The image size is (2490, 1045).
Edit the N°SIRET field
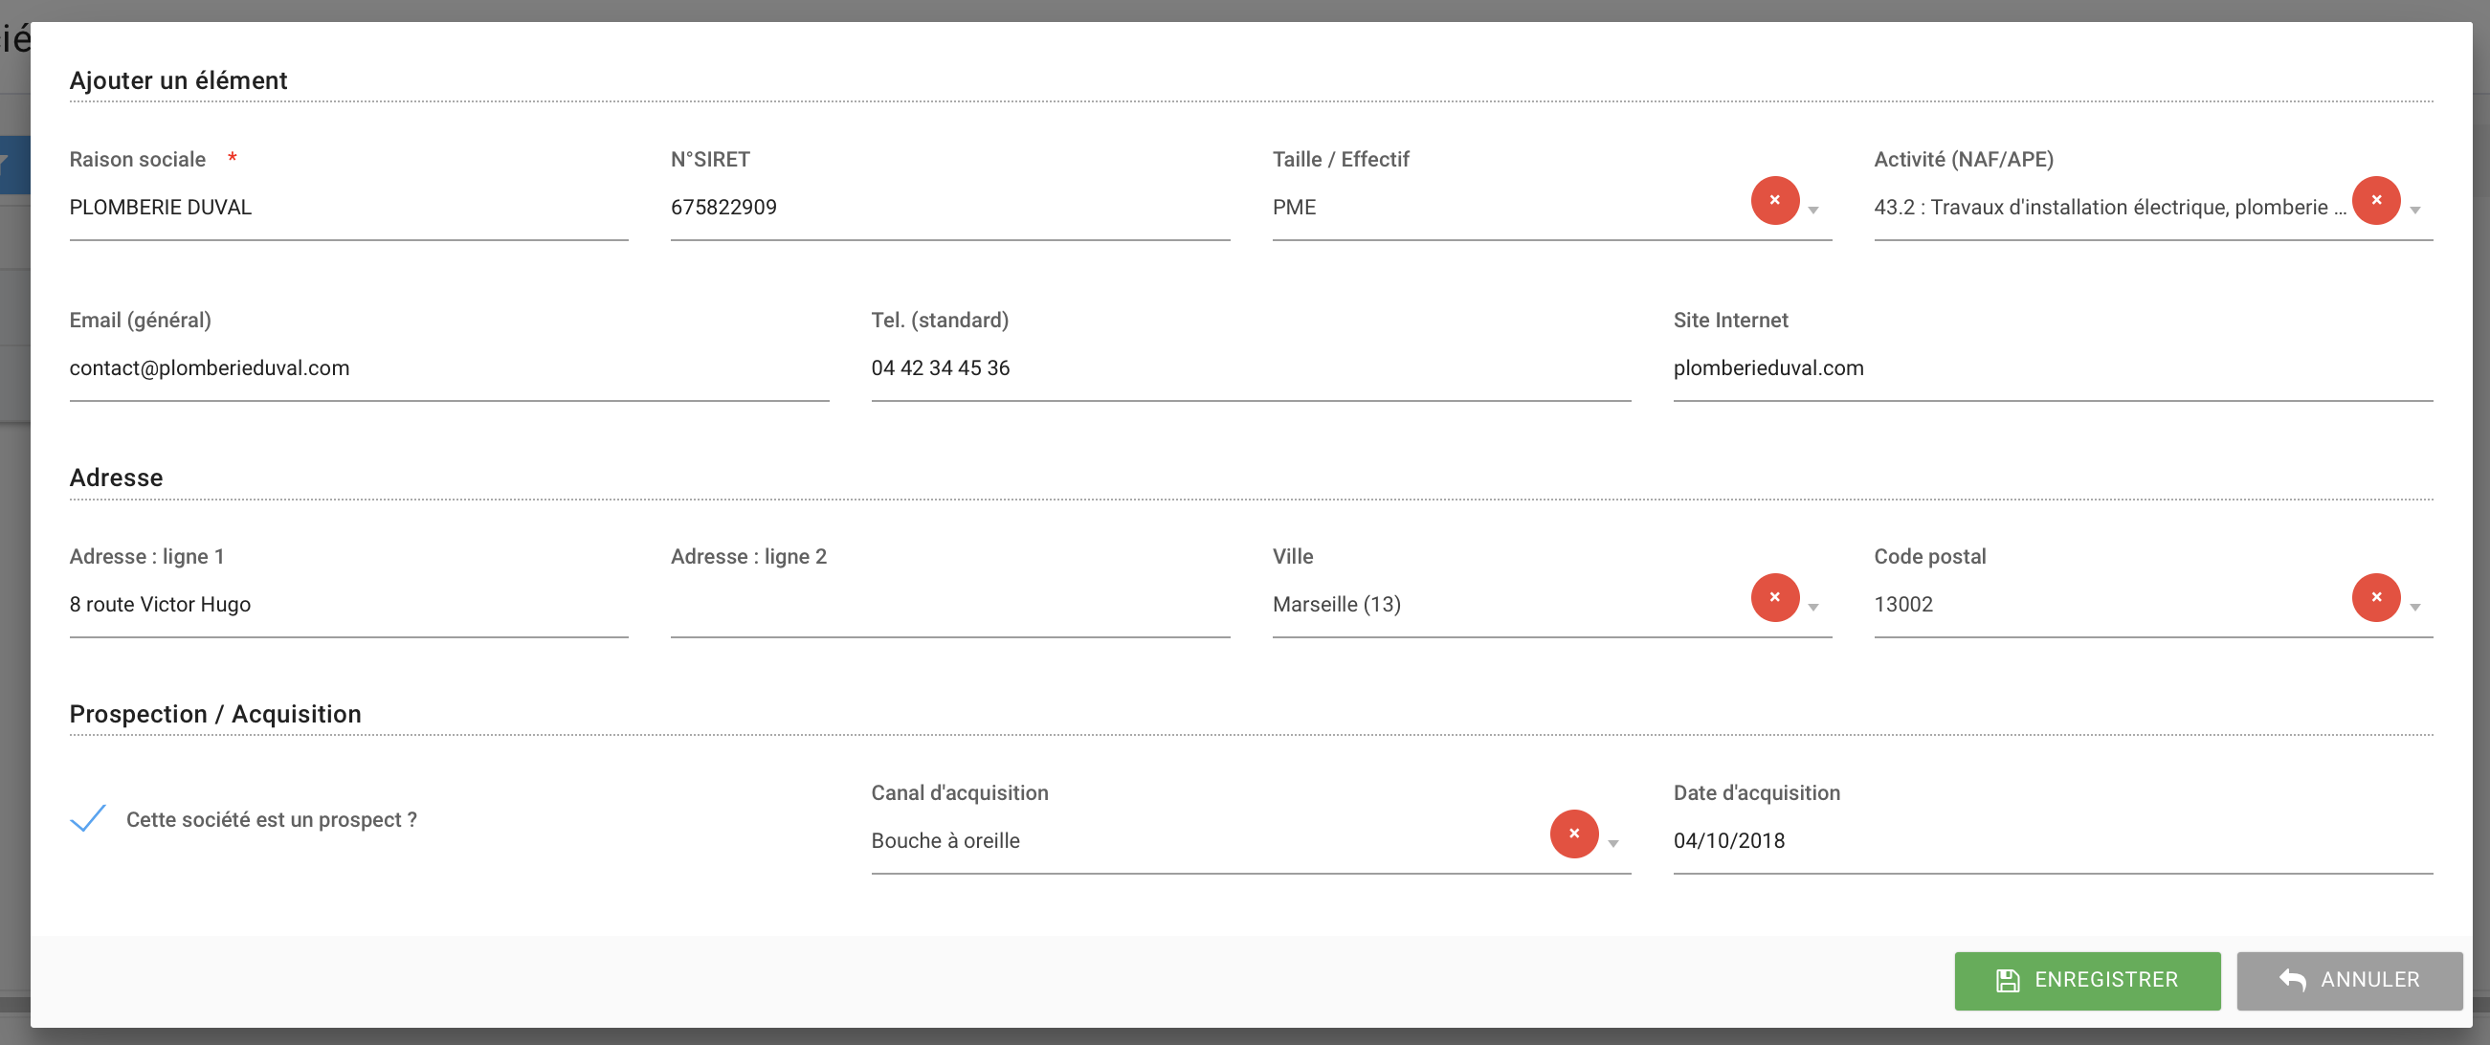tap(950, 208)
